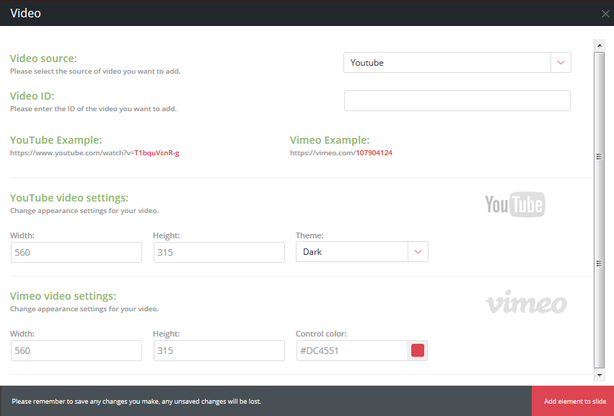Open the YouTube Theme dropdown
The height and width of the screenshot is (416, 614).
(x=352, y=252)
